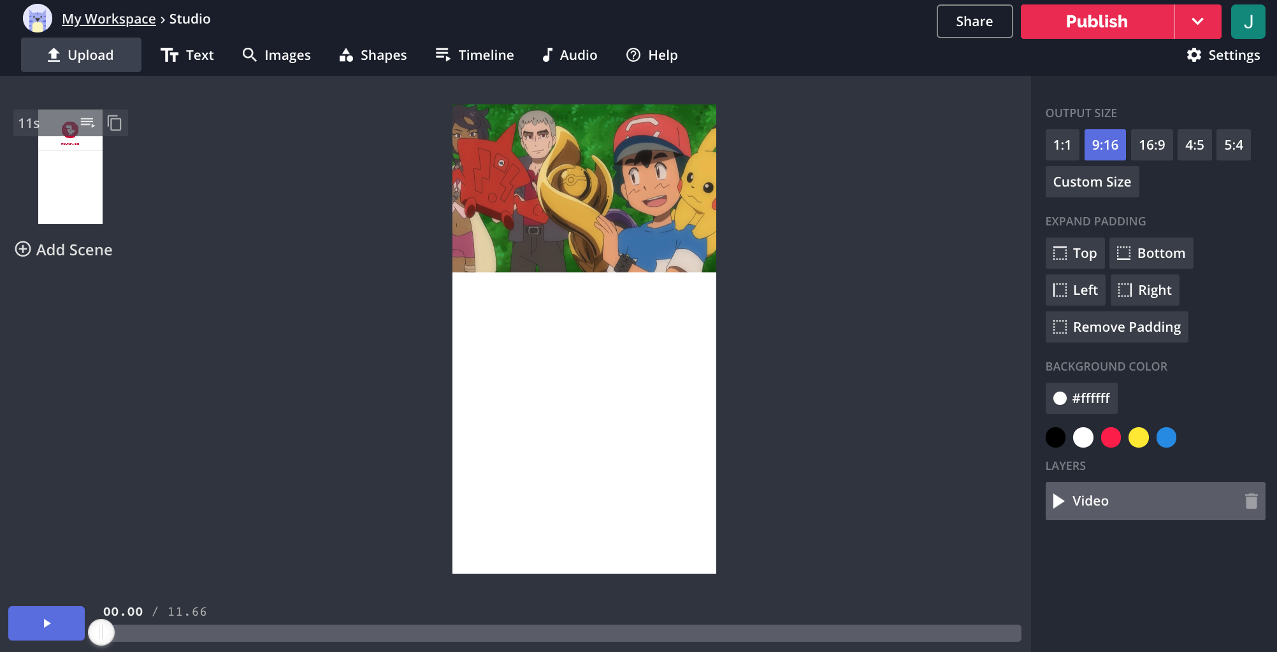Click the Kapwing cat logo
The image size is (1277, 652).
pos(37,19)
